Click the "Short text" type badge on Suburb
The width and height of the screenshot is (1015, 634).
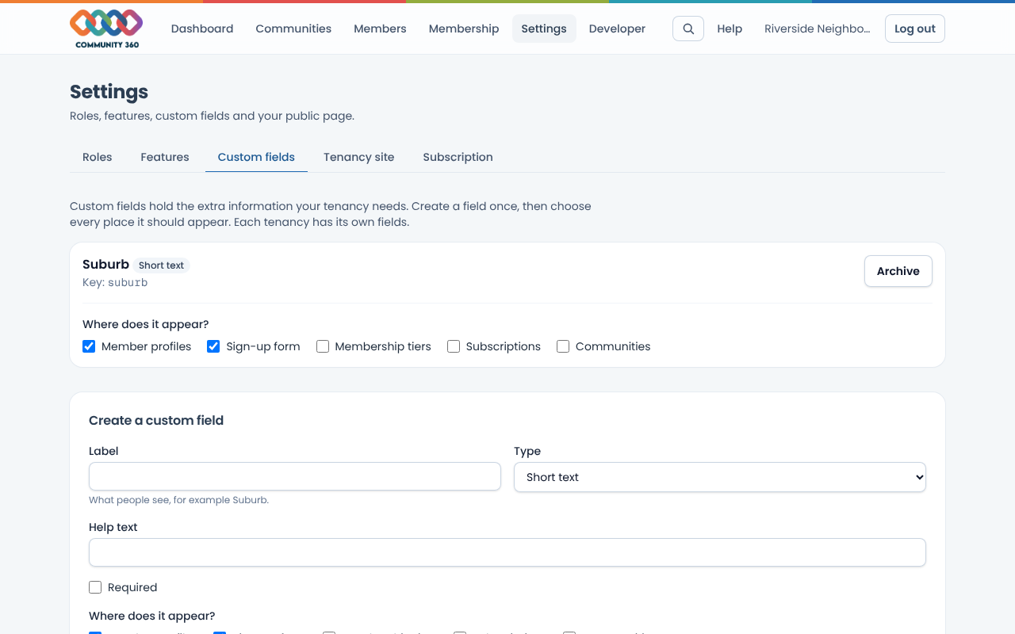(162, 265)
